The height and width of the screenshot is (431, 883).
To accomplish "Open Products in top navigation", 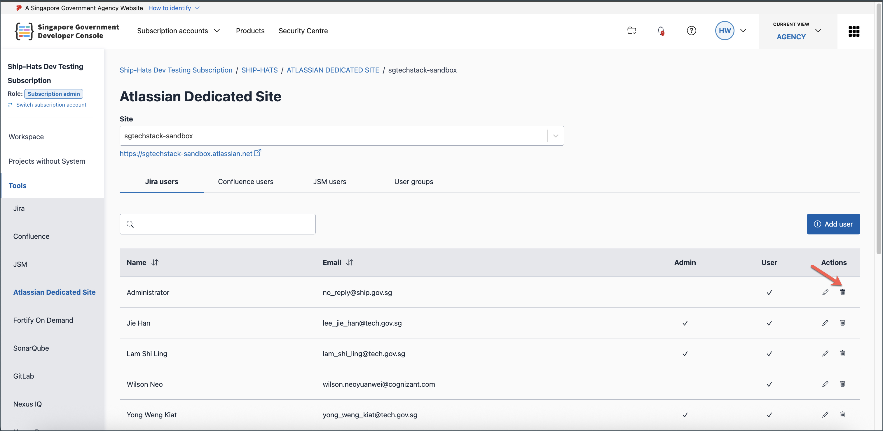I will [250, 31].
